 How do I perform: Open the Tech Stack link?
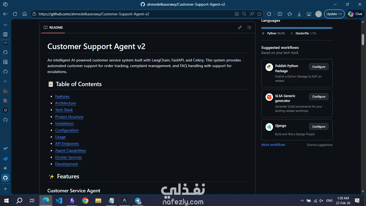tap(64, 110)
